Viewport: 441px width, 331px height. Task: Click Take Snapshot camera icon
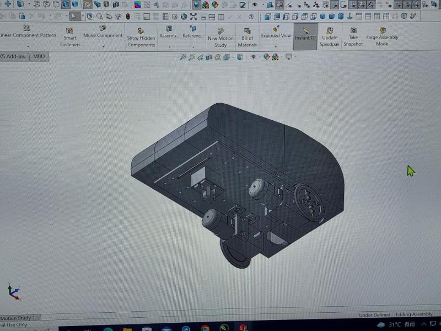[x=353, y=30]
